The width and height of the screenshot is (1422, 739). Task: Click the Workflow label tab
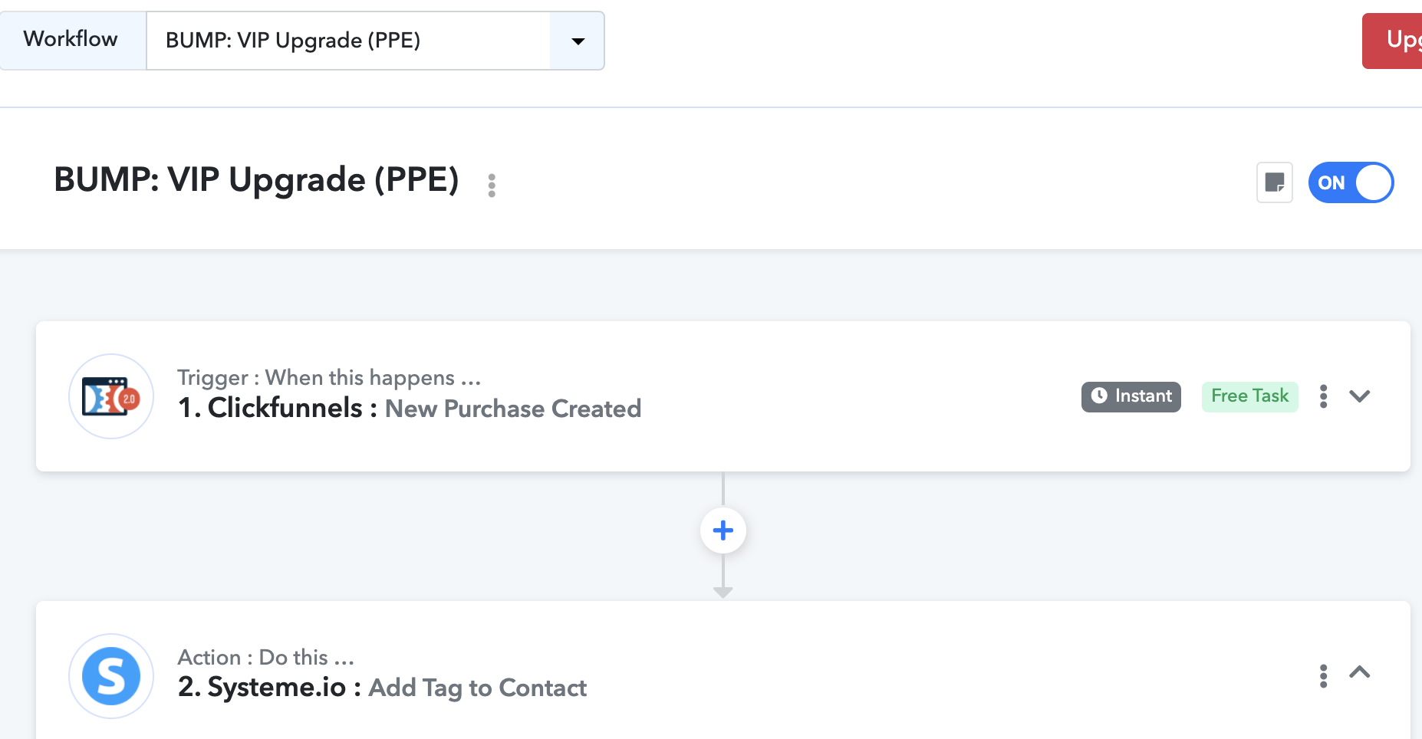(71, 39)
